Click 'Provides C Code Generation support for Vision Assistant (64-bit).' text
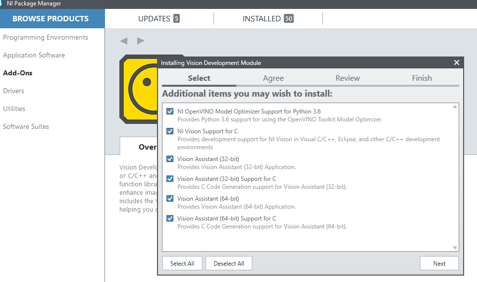Viewport: 477px width, 282px height. click(262, 226)
